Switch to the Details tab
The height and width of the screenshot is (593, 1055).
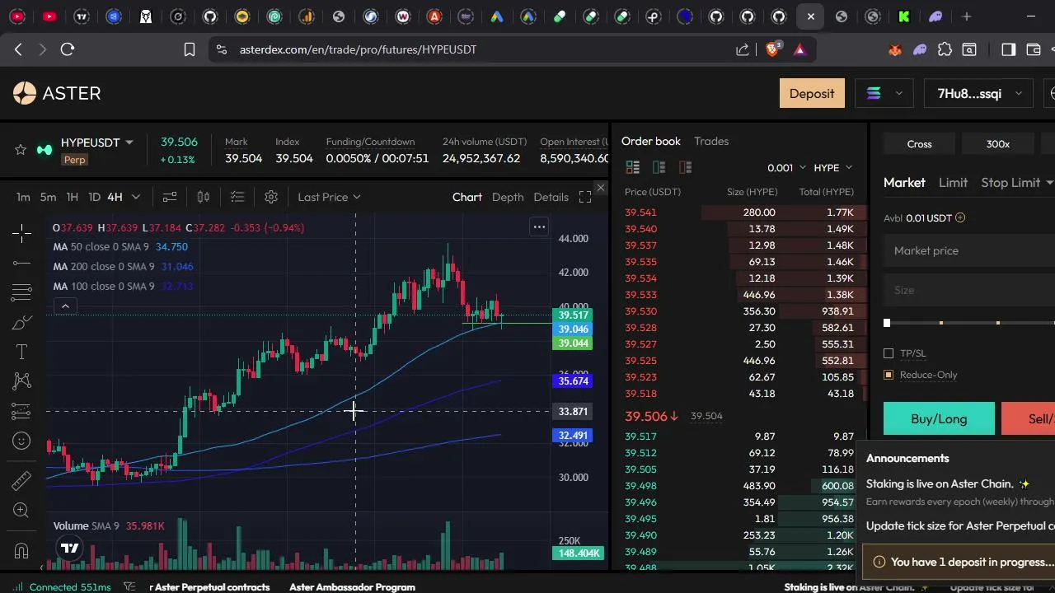pyautogui.click(x=551, y=197)
